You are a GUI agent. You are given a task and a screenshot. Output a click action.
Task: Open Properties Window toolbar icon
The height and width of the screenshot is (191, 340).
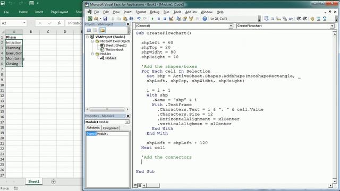[185, 19]
